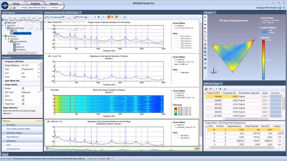Move deflection shape down with the arrow icon
The width and height of the screenshot is (287, 161).
point(221,89)
